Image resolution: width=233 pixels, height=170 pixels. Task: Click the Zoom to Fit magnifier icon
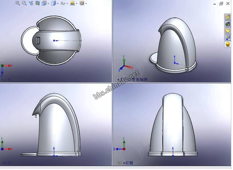point(18,3)
